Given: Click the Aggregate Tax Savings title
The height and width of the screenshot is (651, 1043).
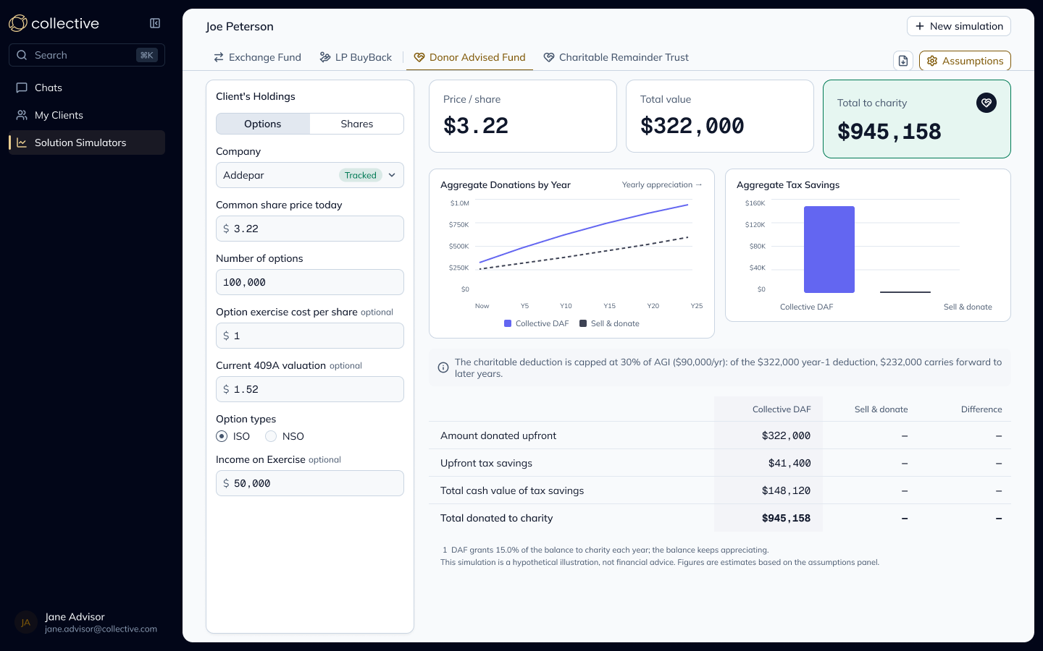Looking at the screenshot, I should tap(788, 184).
